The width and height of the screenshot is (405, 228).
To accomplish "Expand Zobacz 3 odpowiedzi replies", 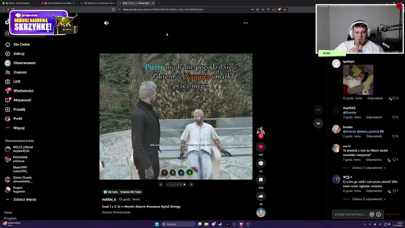I will [369, 168].
